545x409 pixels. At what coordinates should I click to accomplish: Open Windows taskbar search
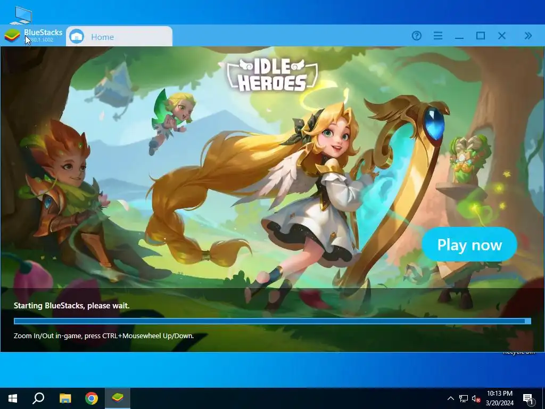click(x=38, y=398)
